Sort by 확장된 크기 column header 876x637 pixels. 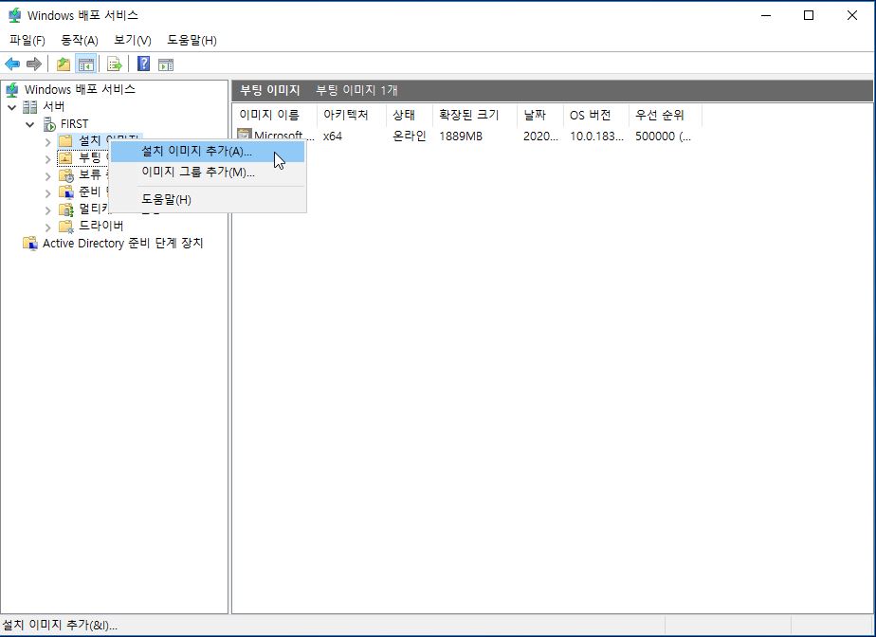tap(475, 115)
